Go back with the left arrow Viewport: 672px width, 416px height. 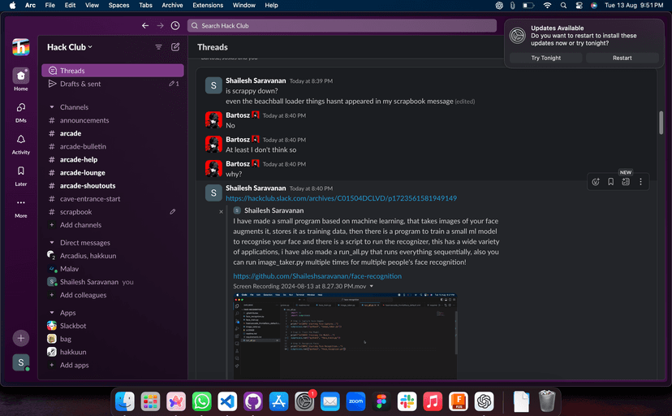tap(145, 25)
